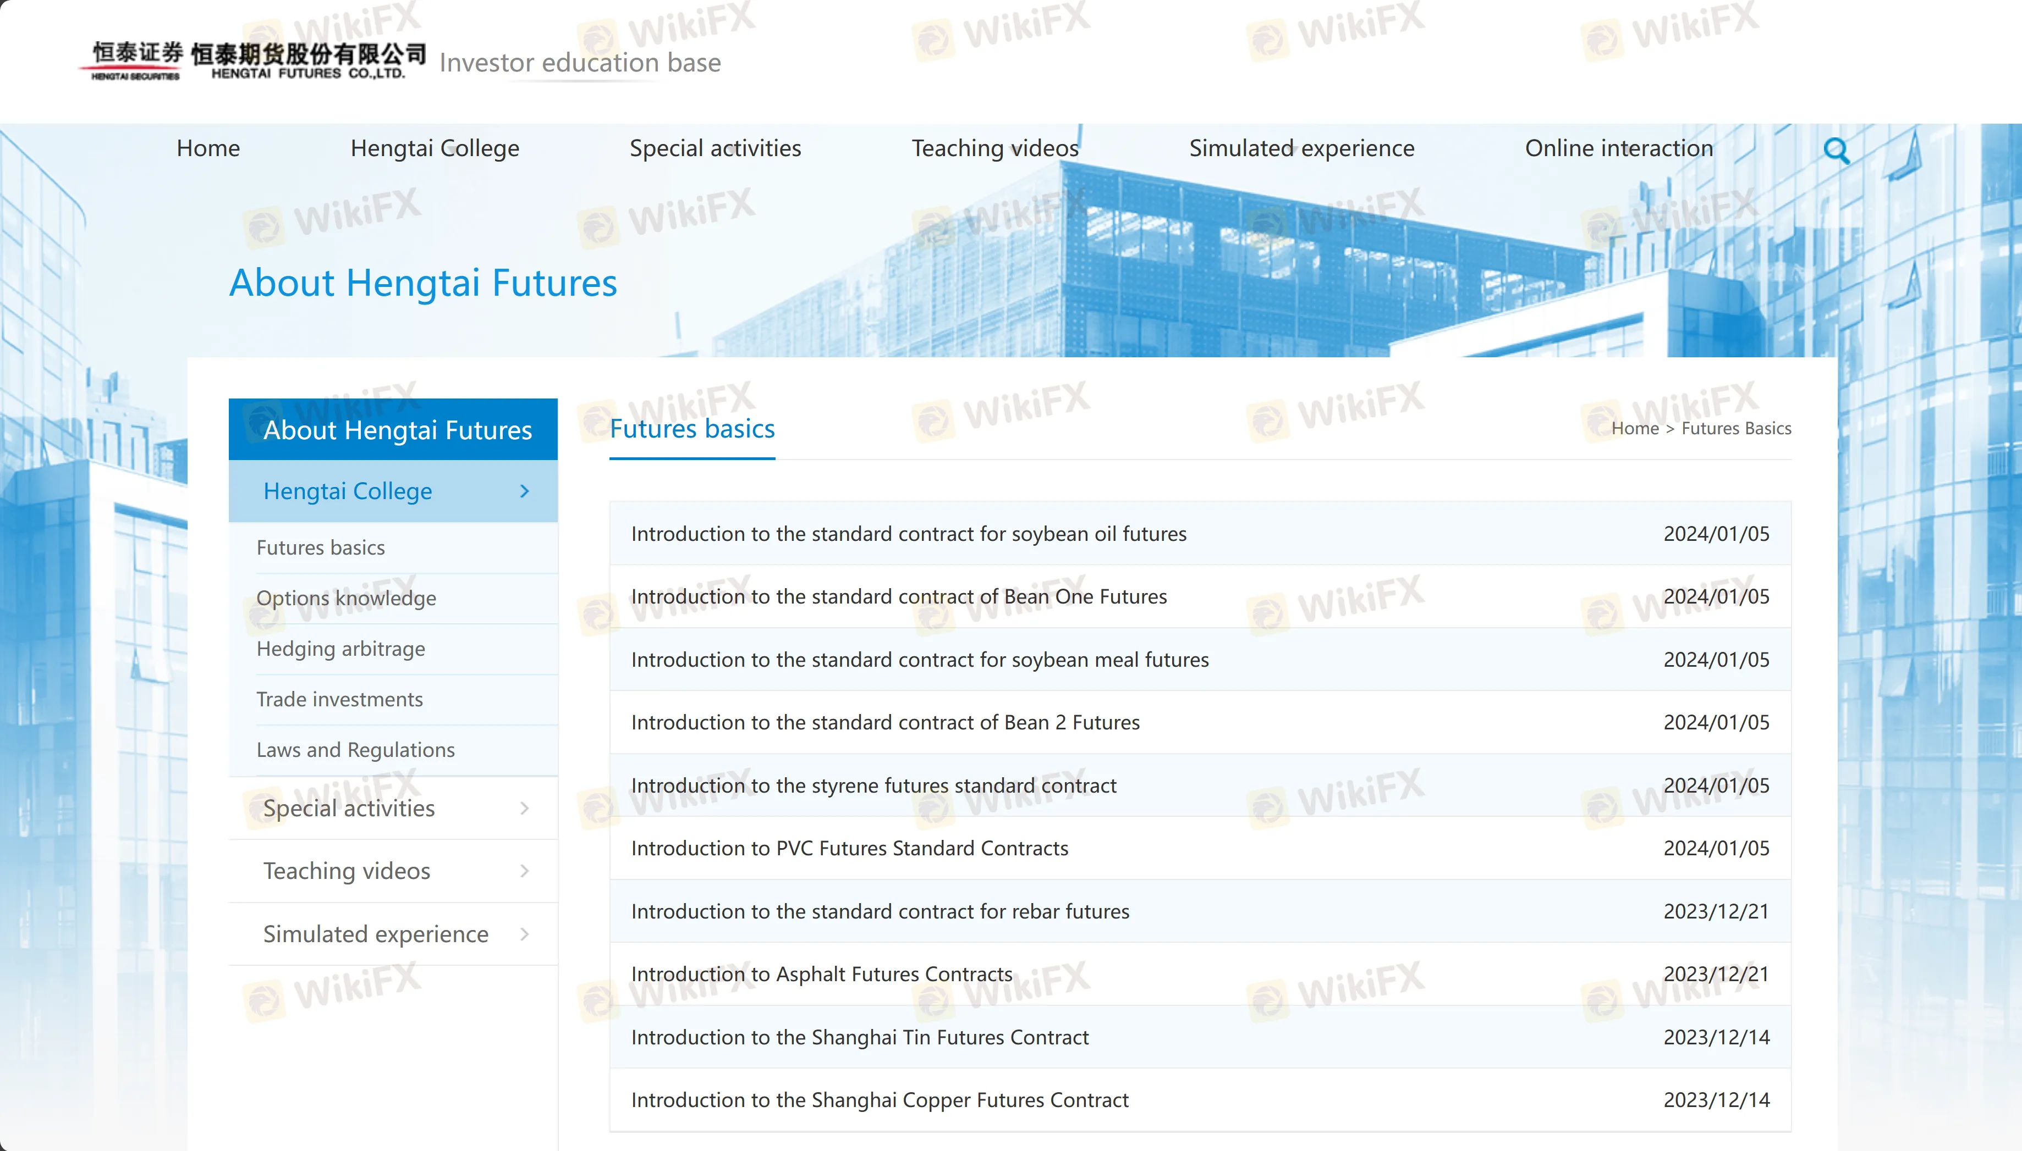Select Options knowledge in sidebar
Viewport: 2022px width, 1151px height.
coord(345,597)
